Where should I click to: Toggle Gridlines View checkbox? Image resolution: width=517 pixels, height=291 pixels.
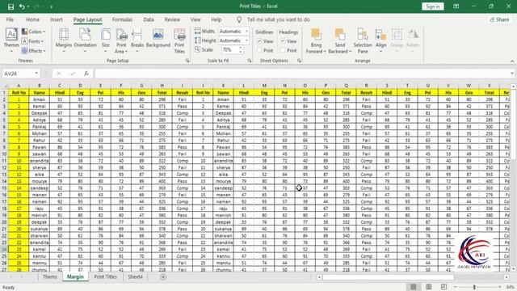(259, 41)
